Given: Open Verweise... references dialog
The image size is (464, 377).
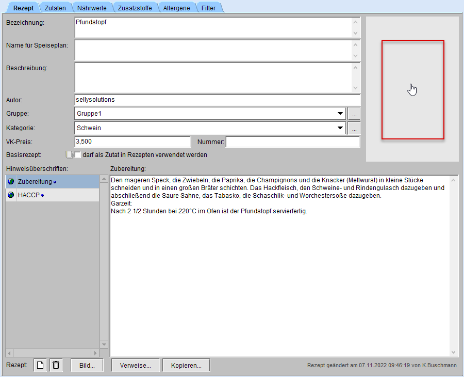Looking at the screenshot, I should pyautogui.click(x=135, y=365).
